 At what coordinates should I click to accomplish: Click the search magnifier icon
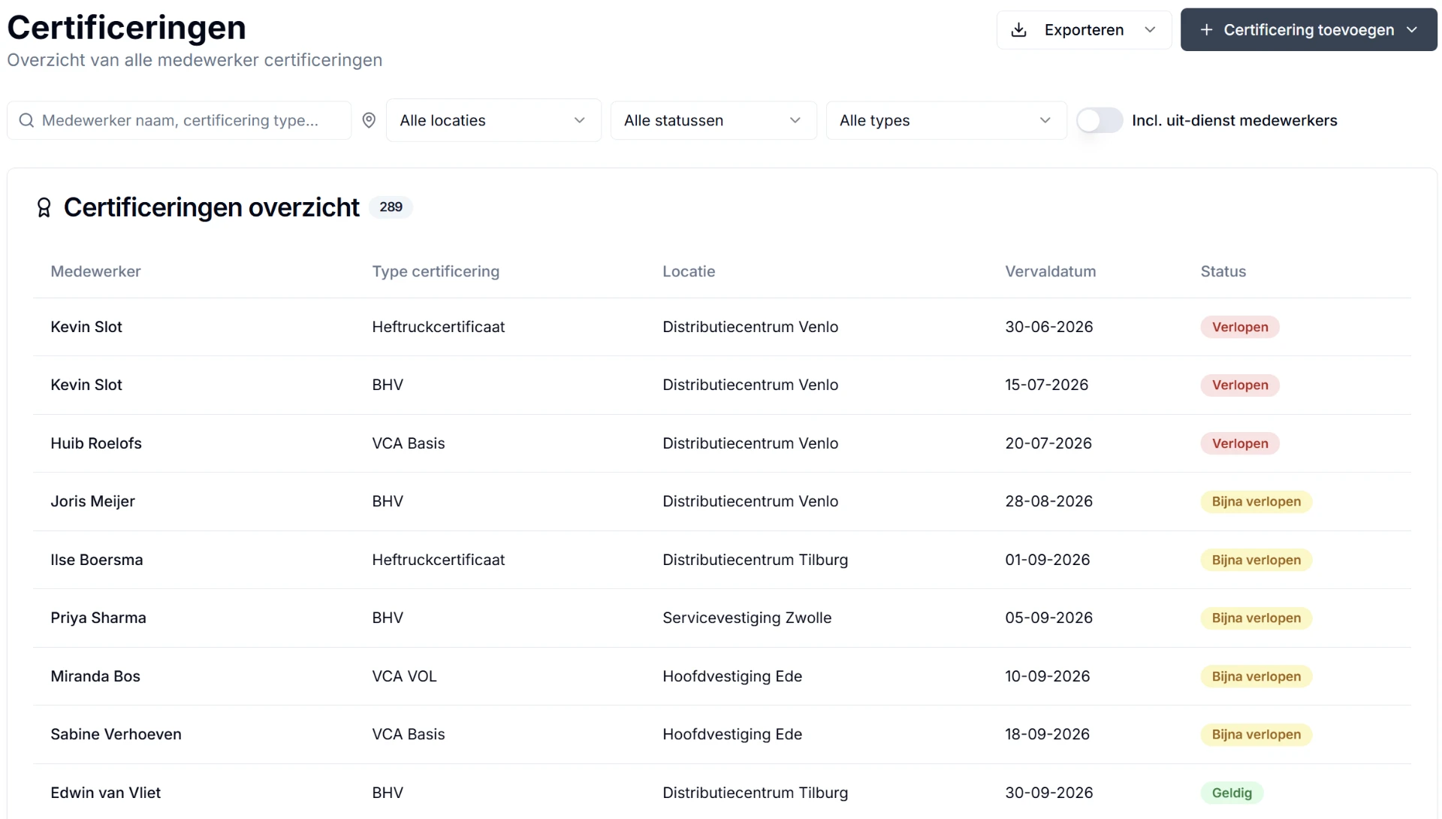pos(26,120)
